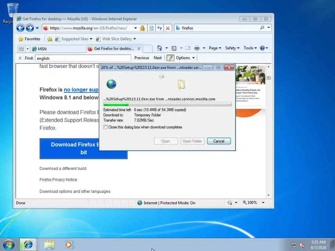
Task: Click the 100% zoom level button
Action: point(250,203)
